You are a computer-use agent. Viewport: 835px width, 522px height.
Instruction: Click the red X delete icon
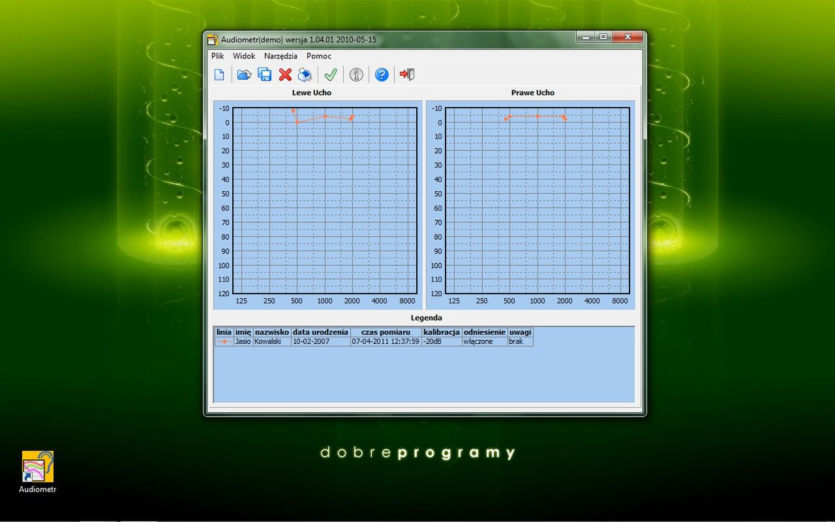click(x=285, y=74)
